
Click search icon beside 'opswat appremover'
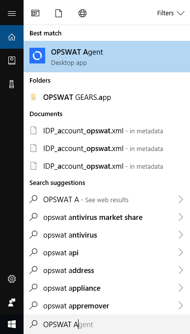[x=33, y=305]
